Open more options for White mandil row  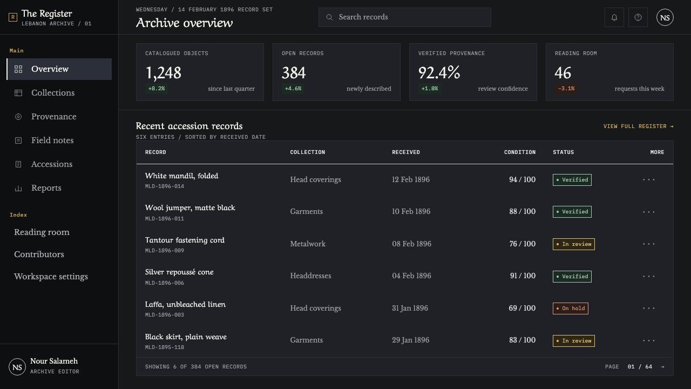coord(649,179)
